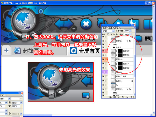This screenshot has width=156, height=117.
Task: Hide 图层 29 with its eye icon
Action: (x=103, y=60)
